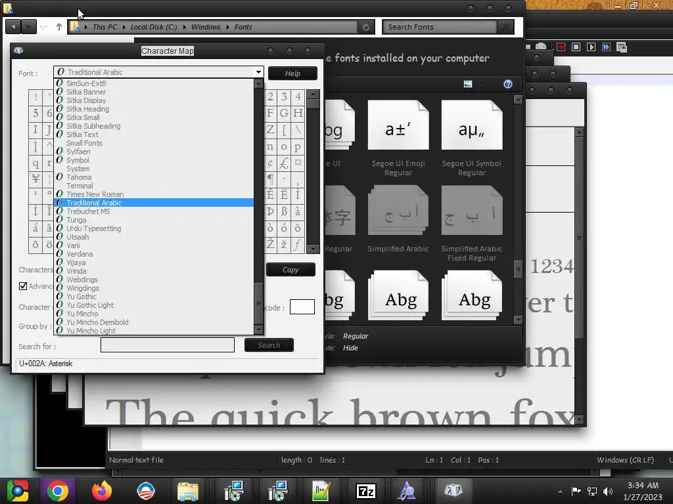The width and height of the screenshot is (673, 504).
Task: Click playback macro icon in background toolbar
Action: click(591, 47)
